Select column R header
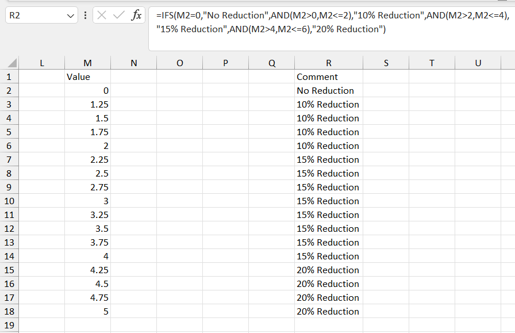Screen dimensions: 515x333 (x=329, y=63)
